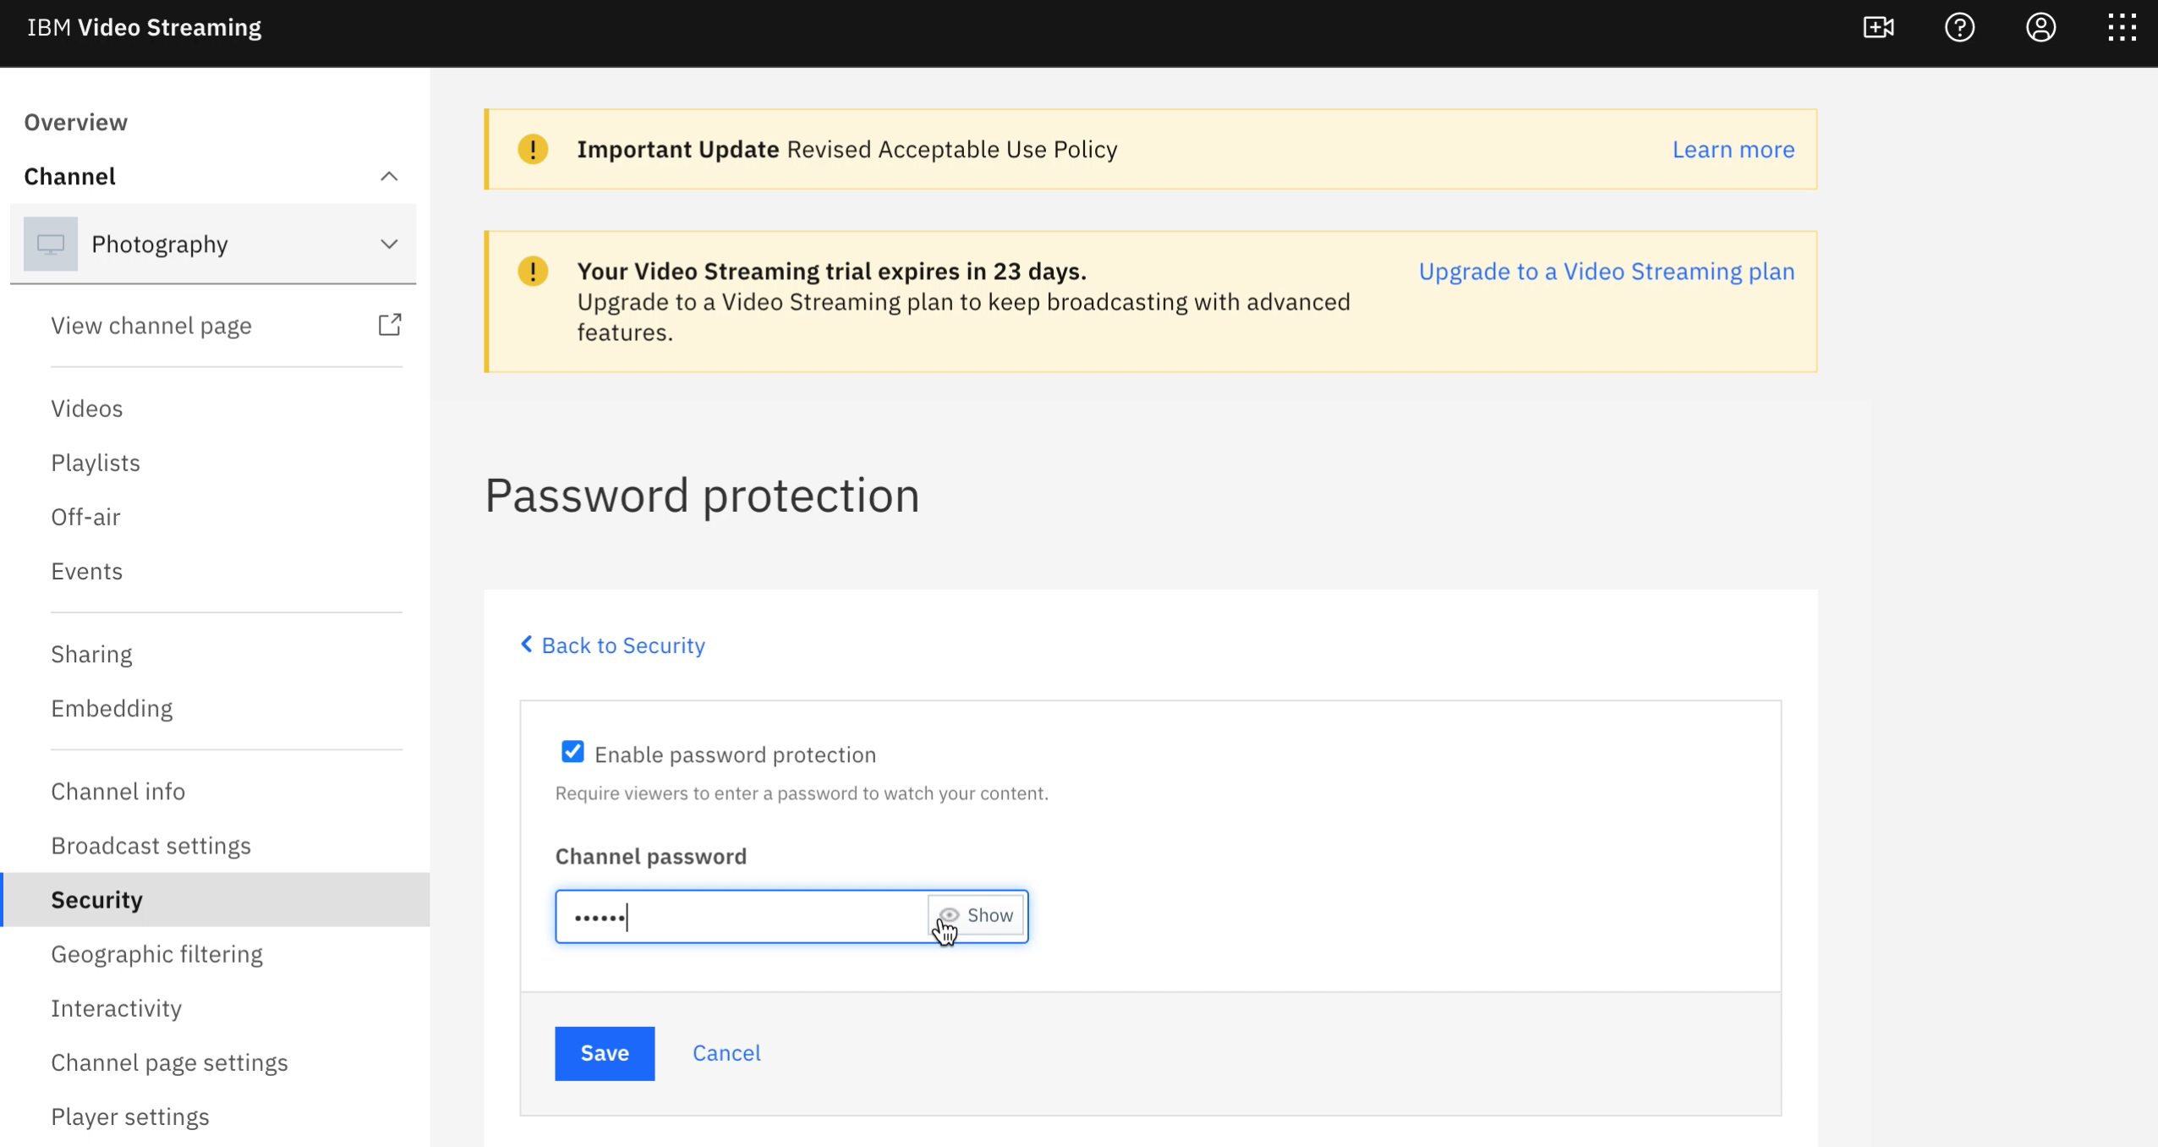Open the Embedding sidebar item

112,709
